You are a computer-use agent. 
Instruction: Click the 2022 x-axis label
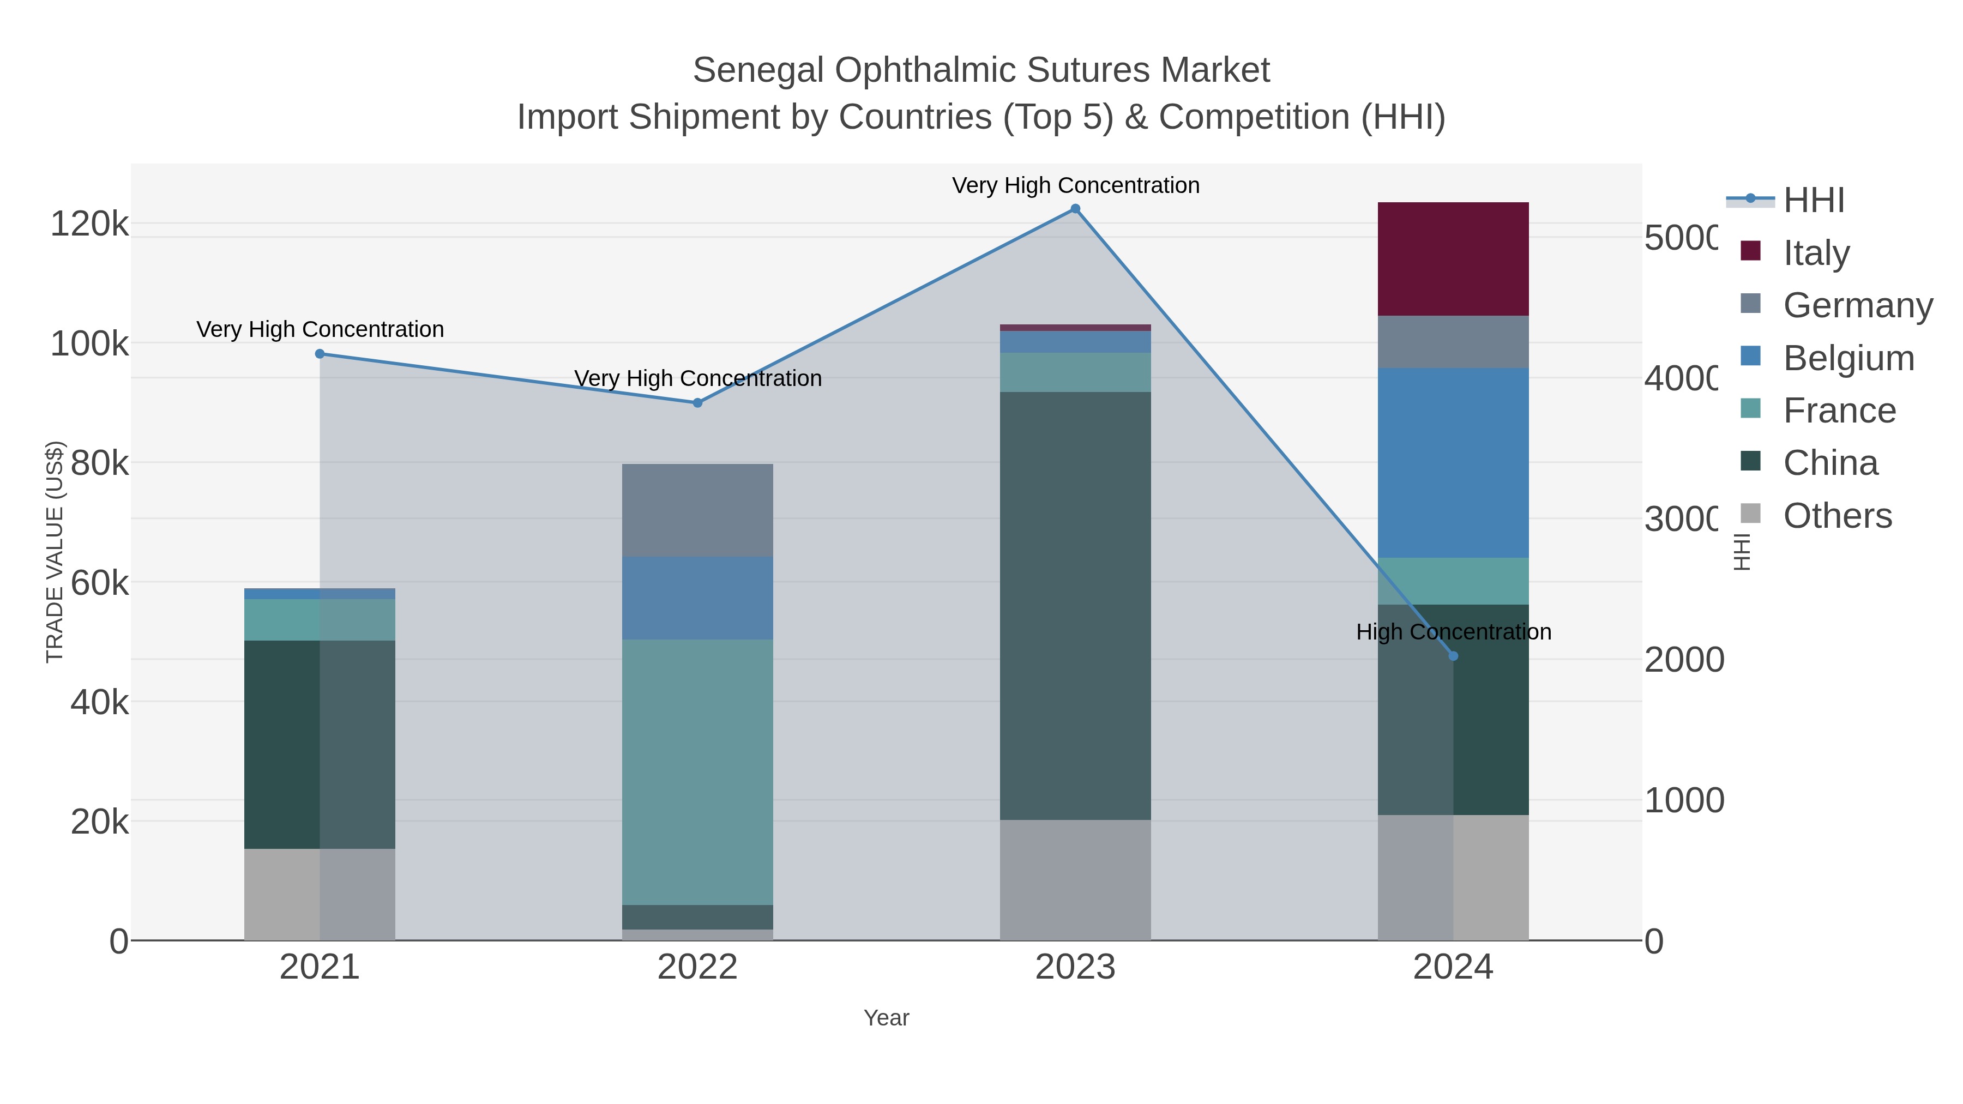[x=697, y=968]
